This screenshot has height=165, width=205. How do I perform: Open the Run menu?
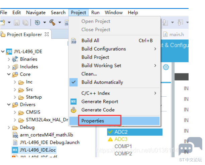pos(95,12)
